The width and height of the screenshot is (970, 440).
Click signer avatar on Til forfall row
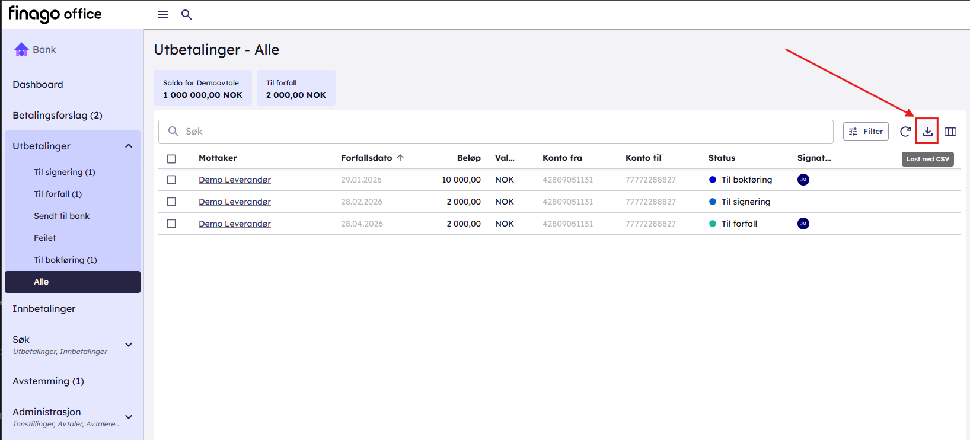pyautogui.click(x=803, y=224)
